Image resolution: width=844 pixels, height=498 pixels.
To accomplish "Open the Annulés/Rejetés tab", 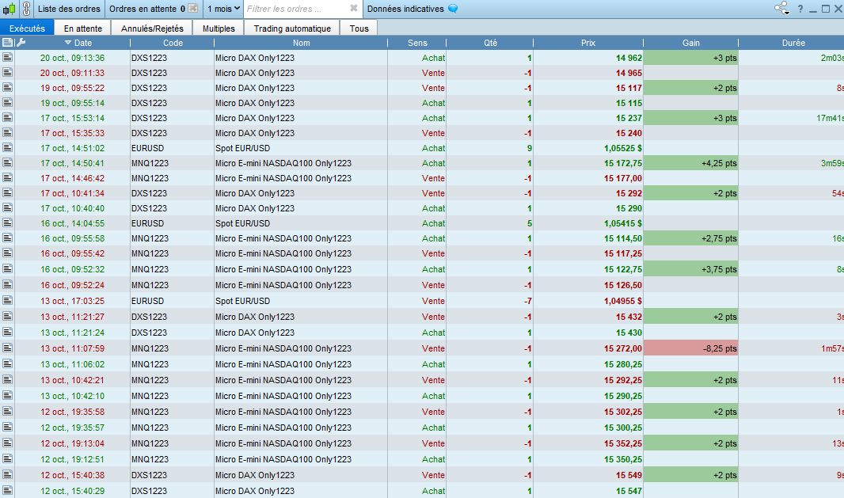I will click(x=152, y=28).
